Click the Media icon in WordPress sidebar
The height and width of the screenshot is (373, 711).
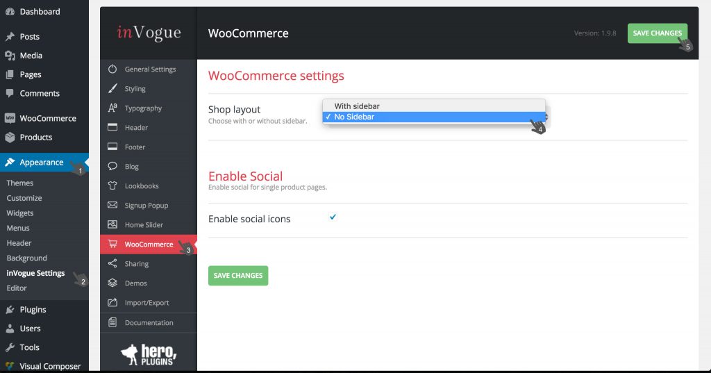[x=10, y=56]
